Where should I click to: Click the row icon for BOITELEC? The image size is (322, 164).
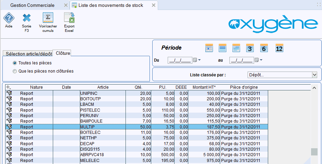(x=9, y=132)
